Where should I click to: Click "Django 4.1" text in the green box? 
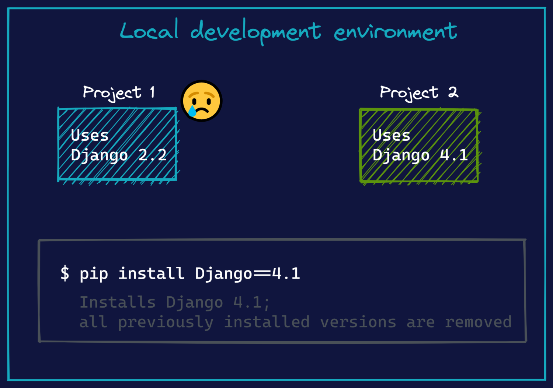(420, 155)
